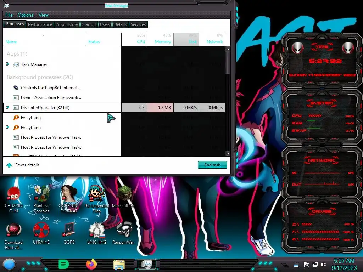Image resolution: width=363 pixels, height=272 pixels.
Task: Click the Background processes (20) group header
Action: [40, 77]
